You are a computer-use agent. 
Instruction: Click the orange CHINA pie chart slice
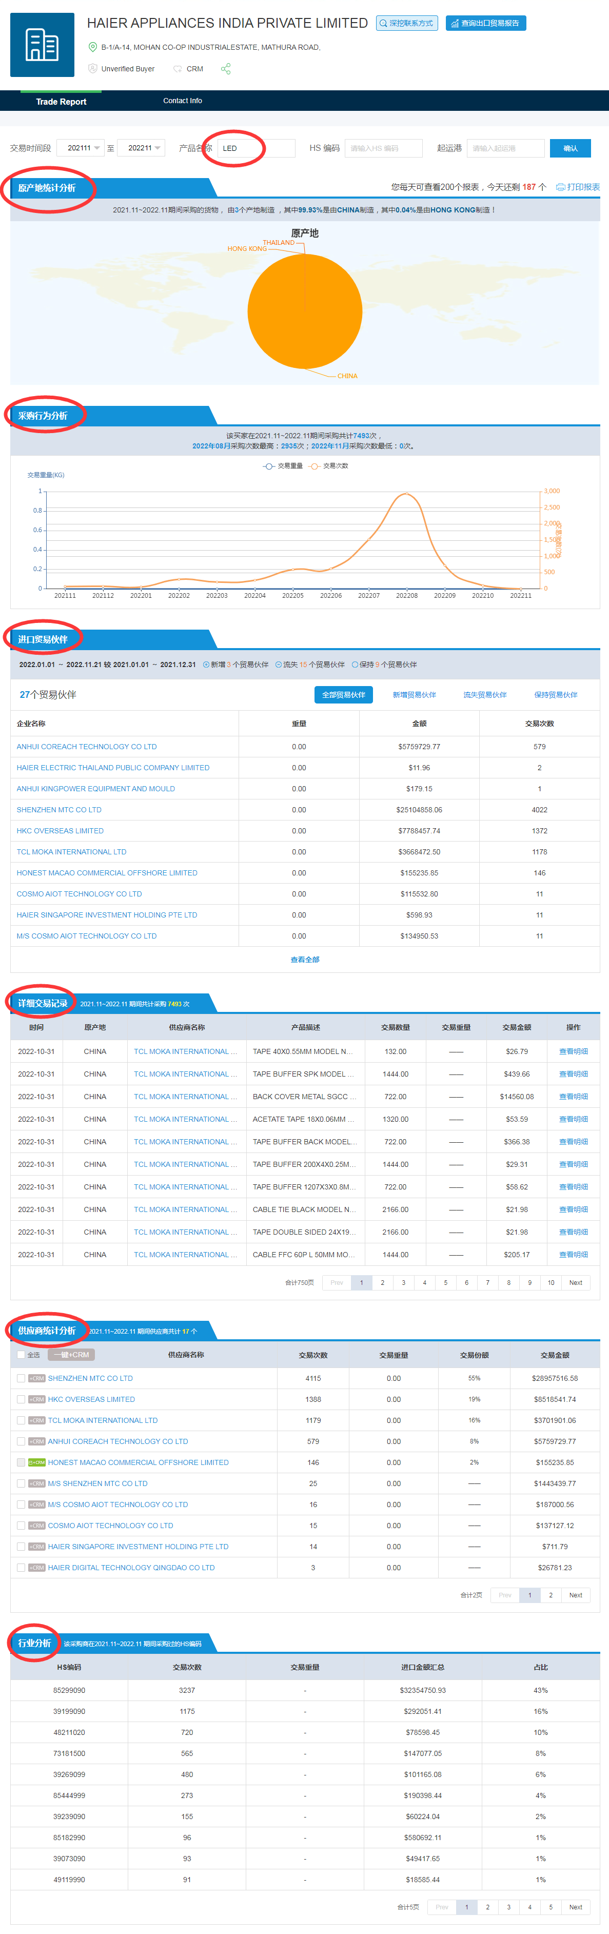(x=305, y=311)
